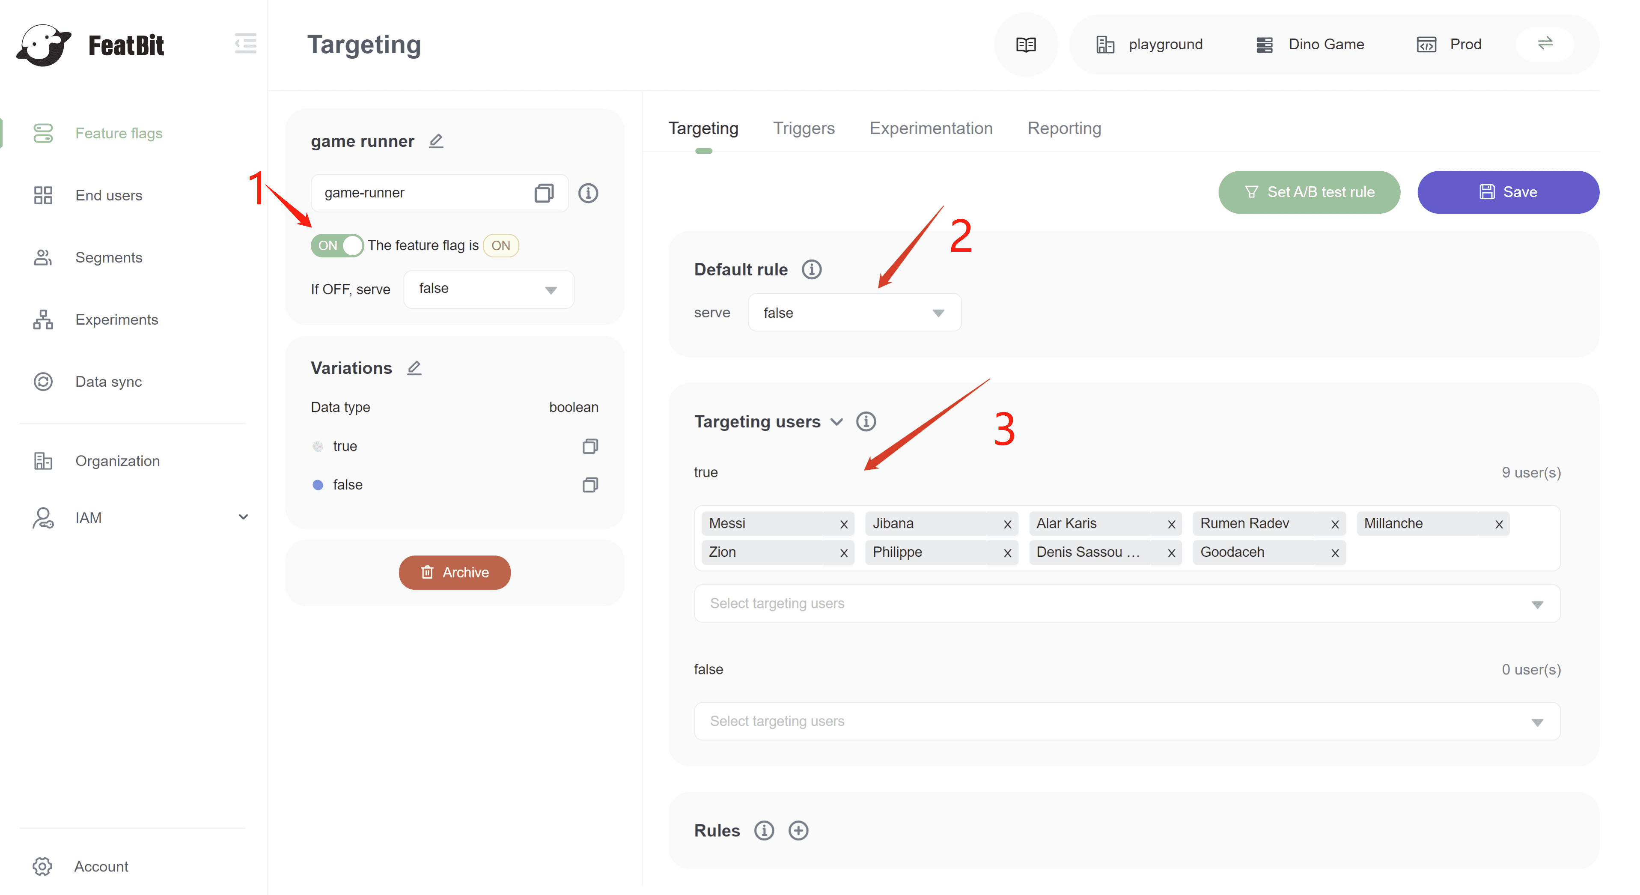Click the Save button
The image size is (1640, 895).
tap(1508, 192)
